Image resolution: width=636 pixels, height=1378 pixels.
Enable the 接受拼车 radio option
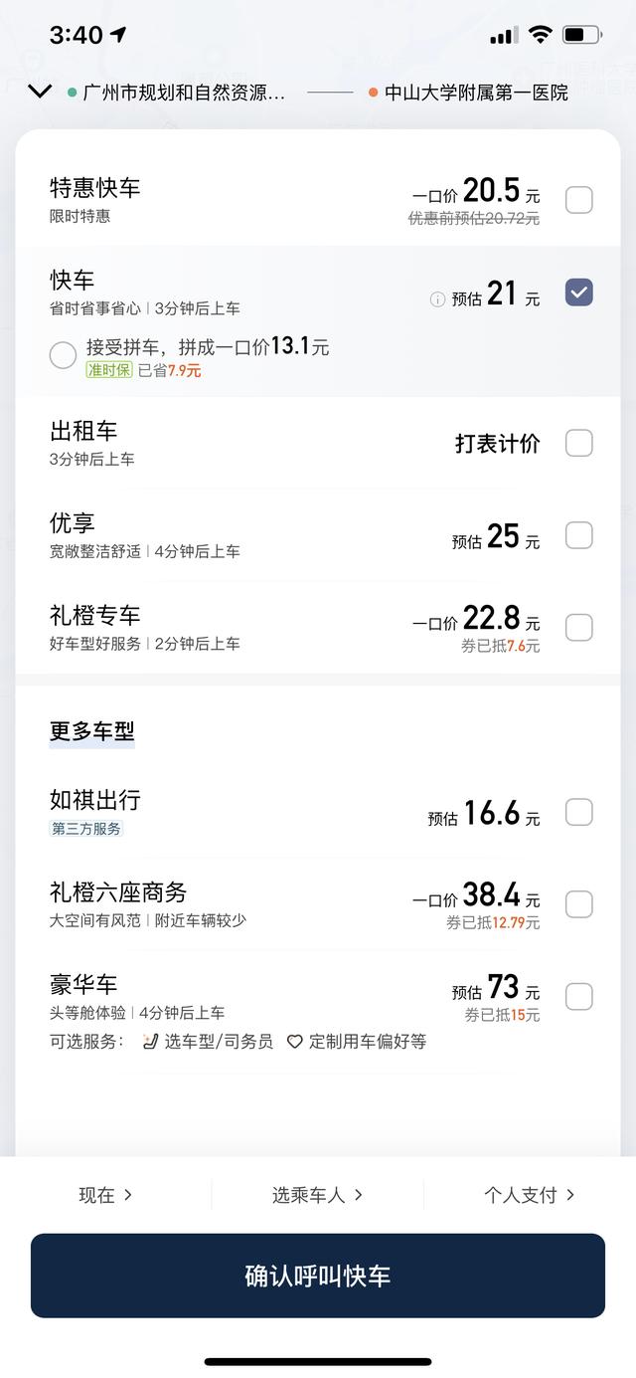click(x=63, y=355)
